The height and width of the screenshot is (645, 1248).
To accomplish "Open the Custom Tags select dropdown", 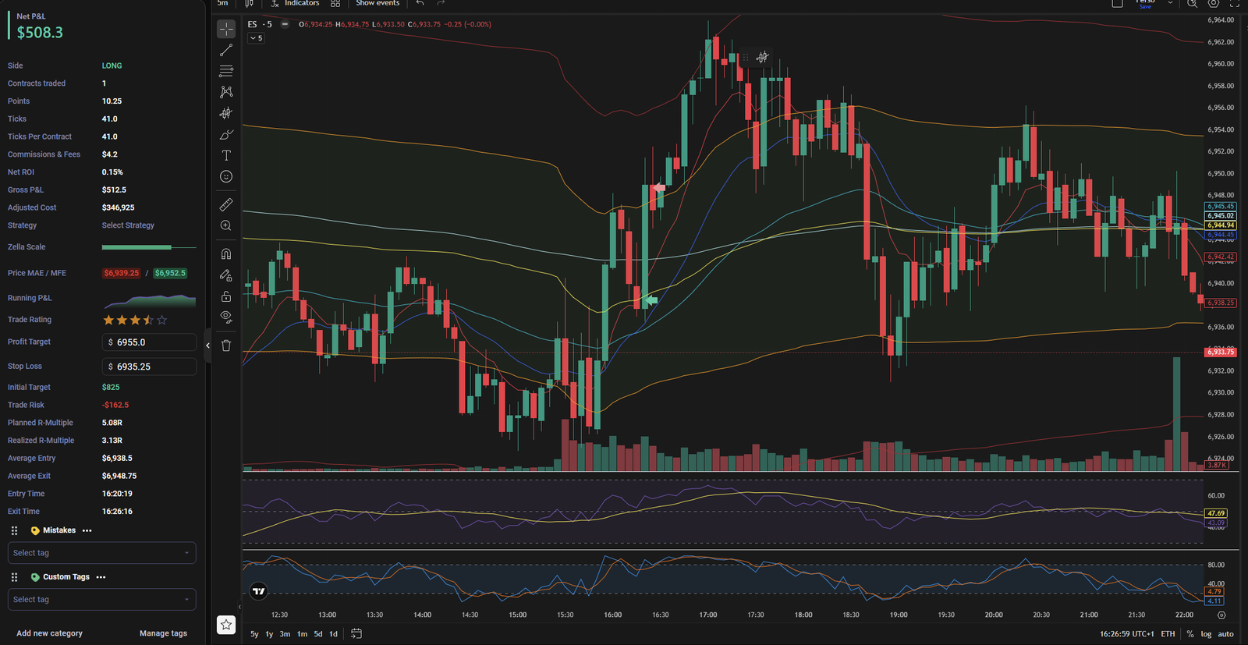I will [101, 600].
